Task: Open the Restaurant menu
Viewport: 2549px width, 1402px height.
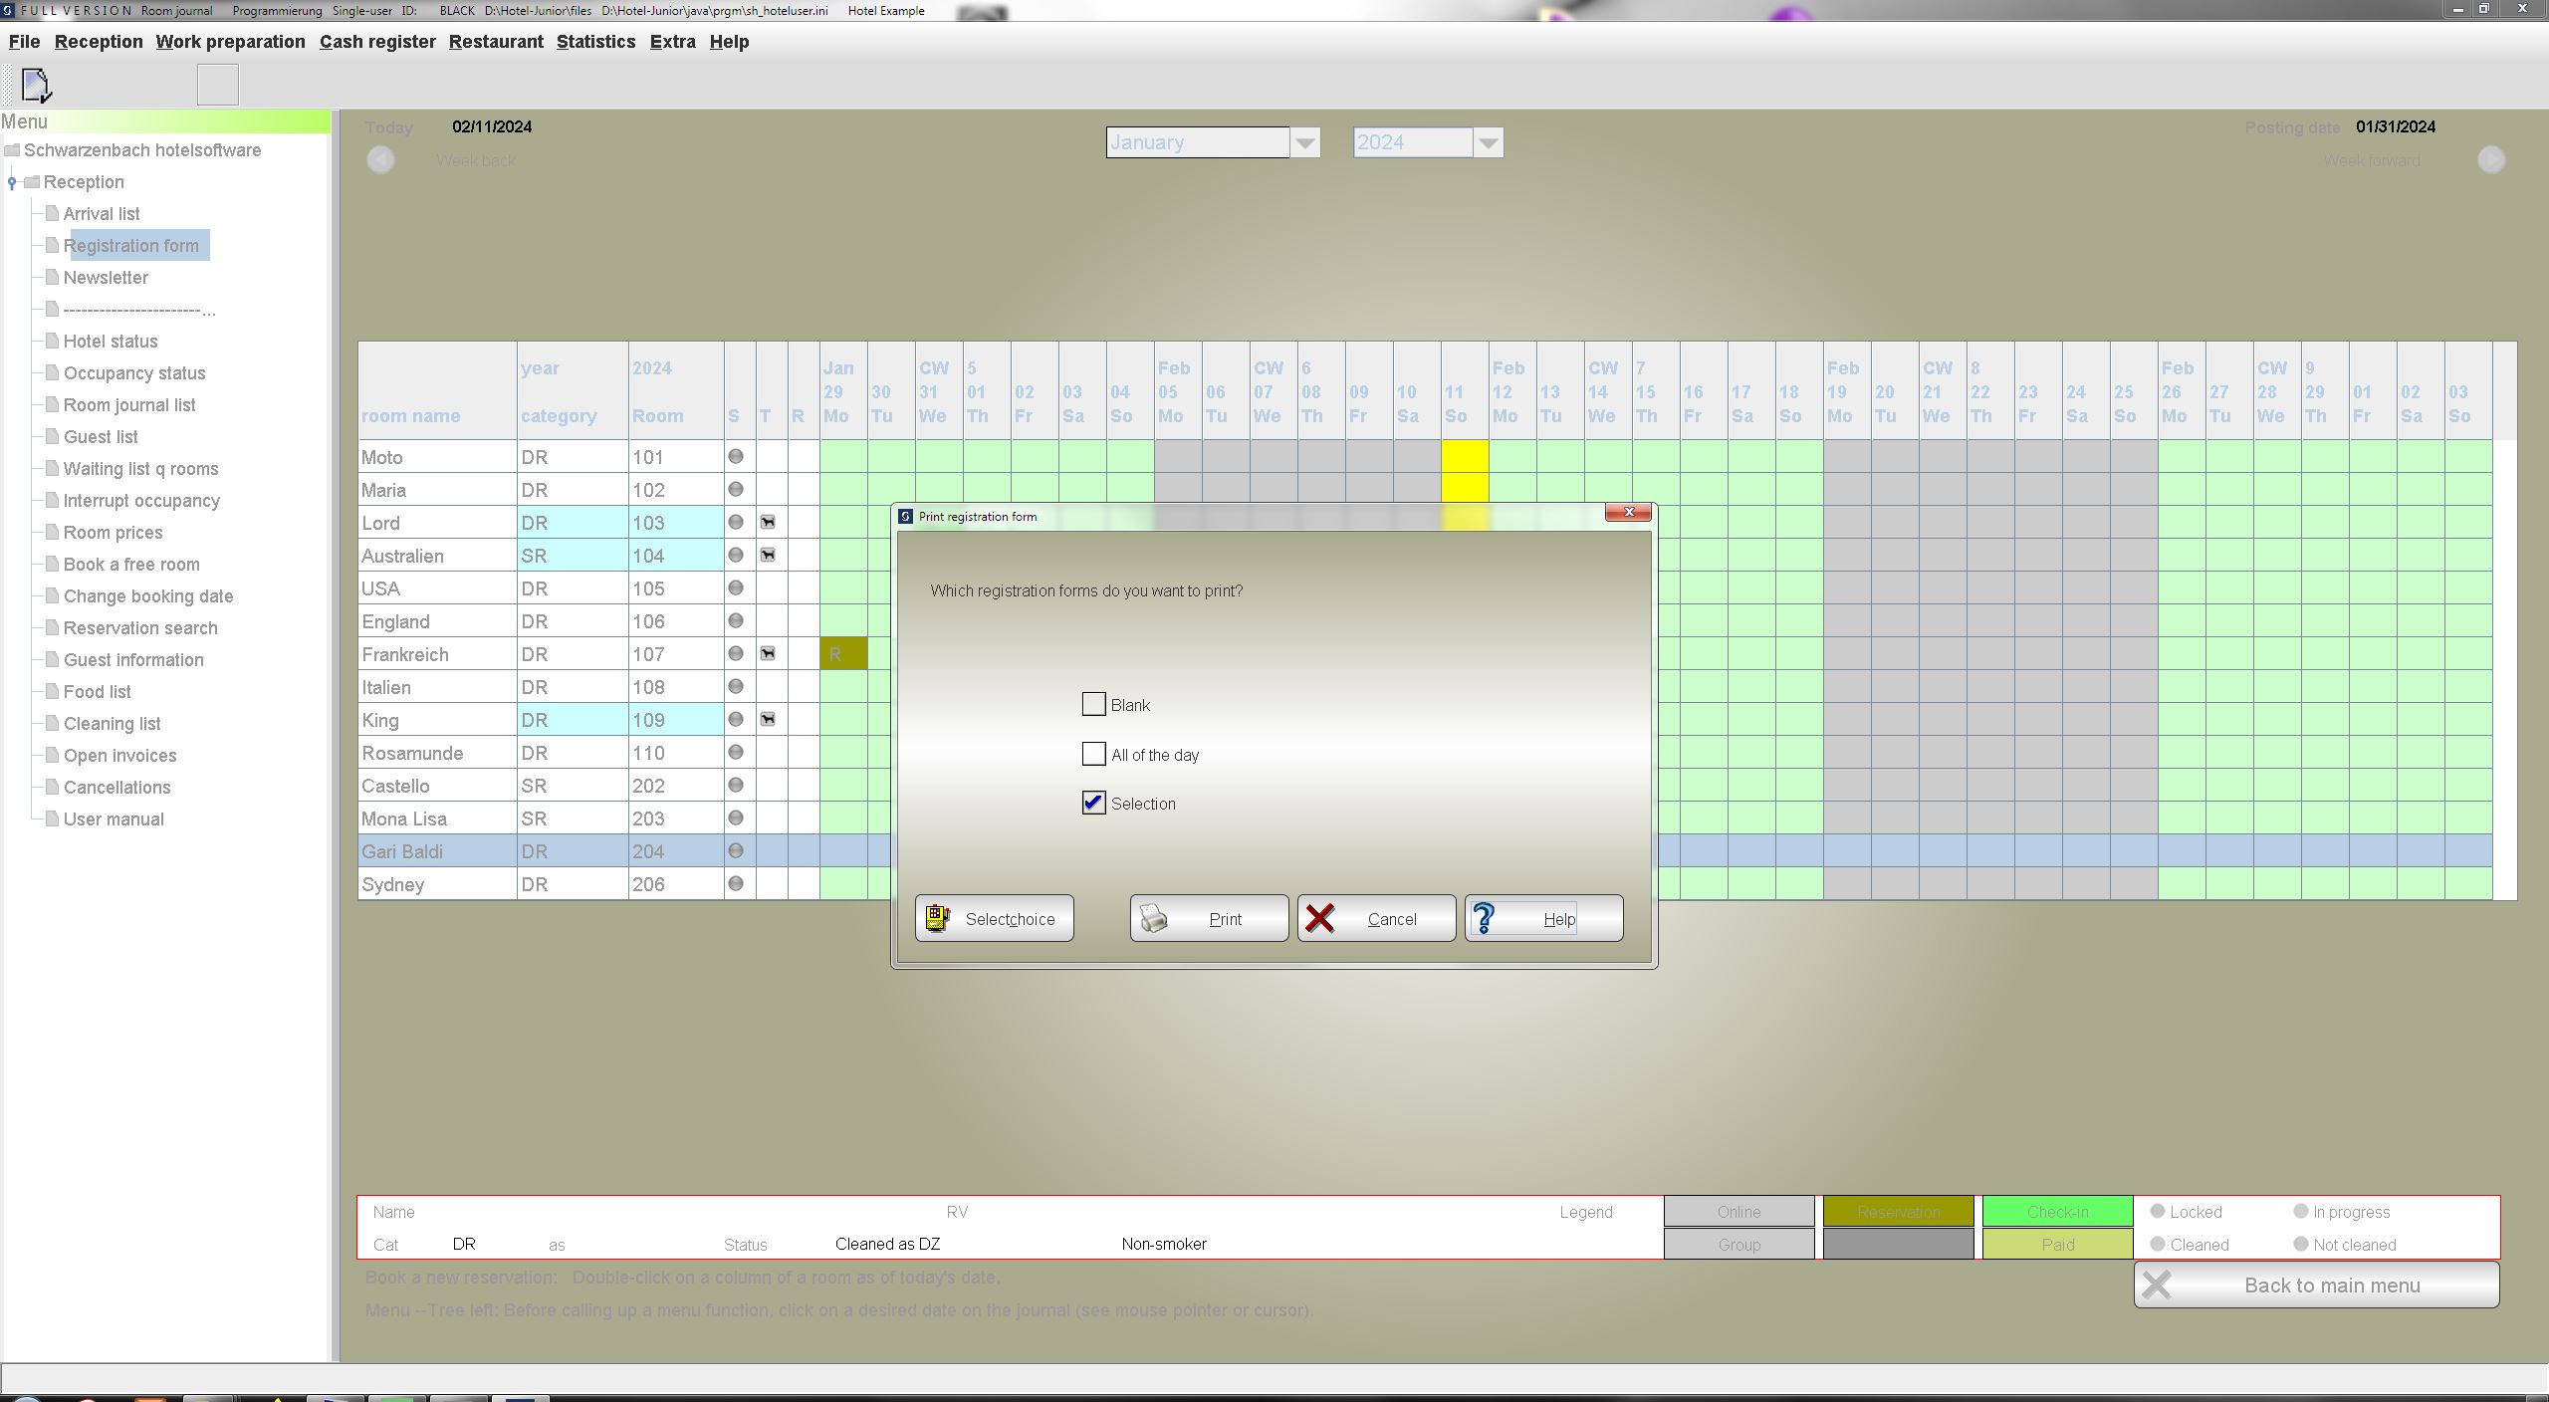Action: 496,42
